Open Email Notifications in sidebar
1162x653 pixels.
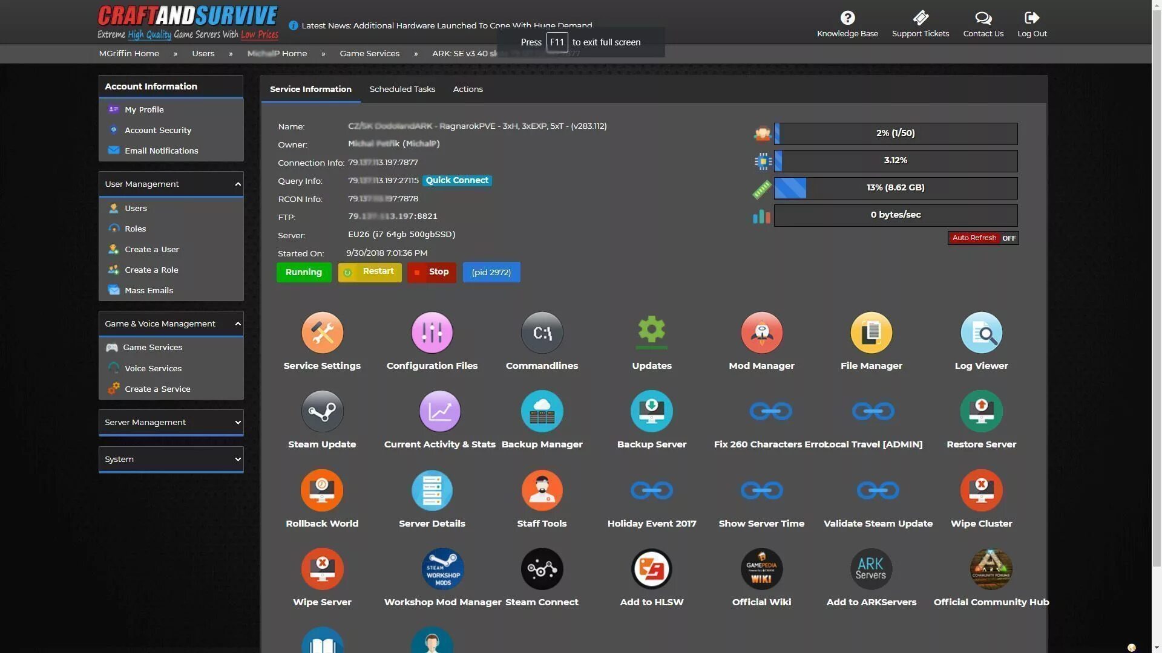click(x=161, y=151)
